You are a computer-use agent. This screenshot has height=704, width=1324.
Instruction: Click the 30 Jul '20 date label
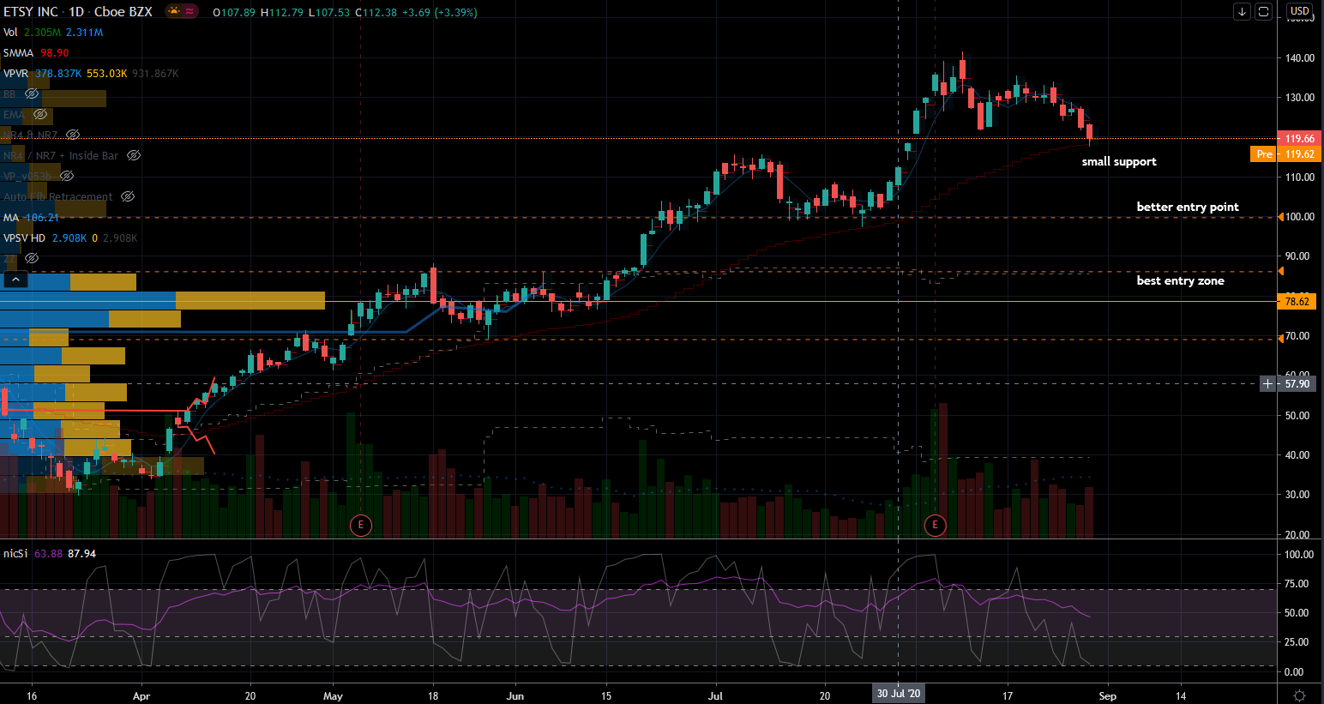tap(898, 694)
